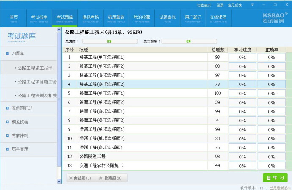Open the 我的收藏 tab

point(142,18)
